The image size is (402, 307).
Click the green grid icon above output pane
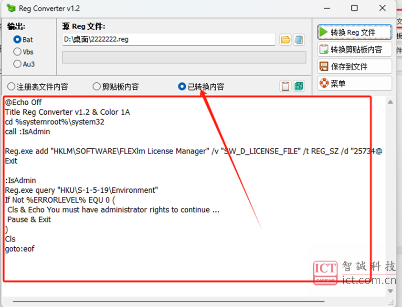(x=299, y=86)
